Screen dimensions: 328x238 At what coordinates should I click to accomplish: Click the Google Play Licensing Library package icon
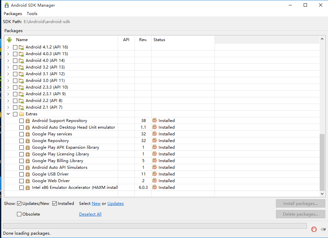click(28, 154)
